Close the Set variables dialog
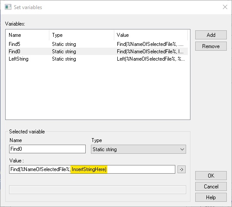This screenshot has height=207, width=232. point(225,7)
